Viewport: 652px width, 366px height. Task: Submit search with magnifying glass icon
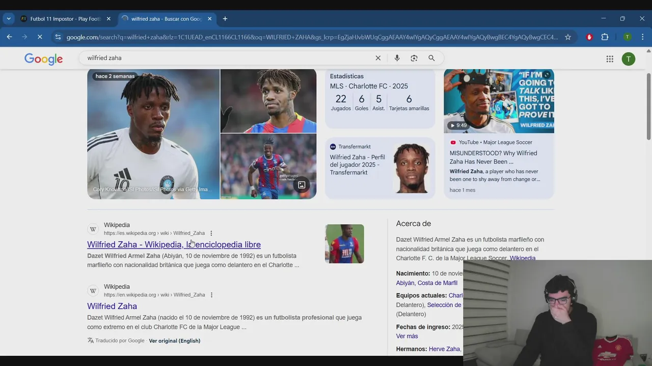(x=431, y=58)
